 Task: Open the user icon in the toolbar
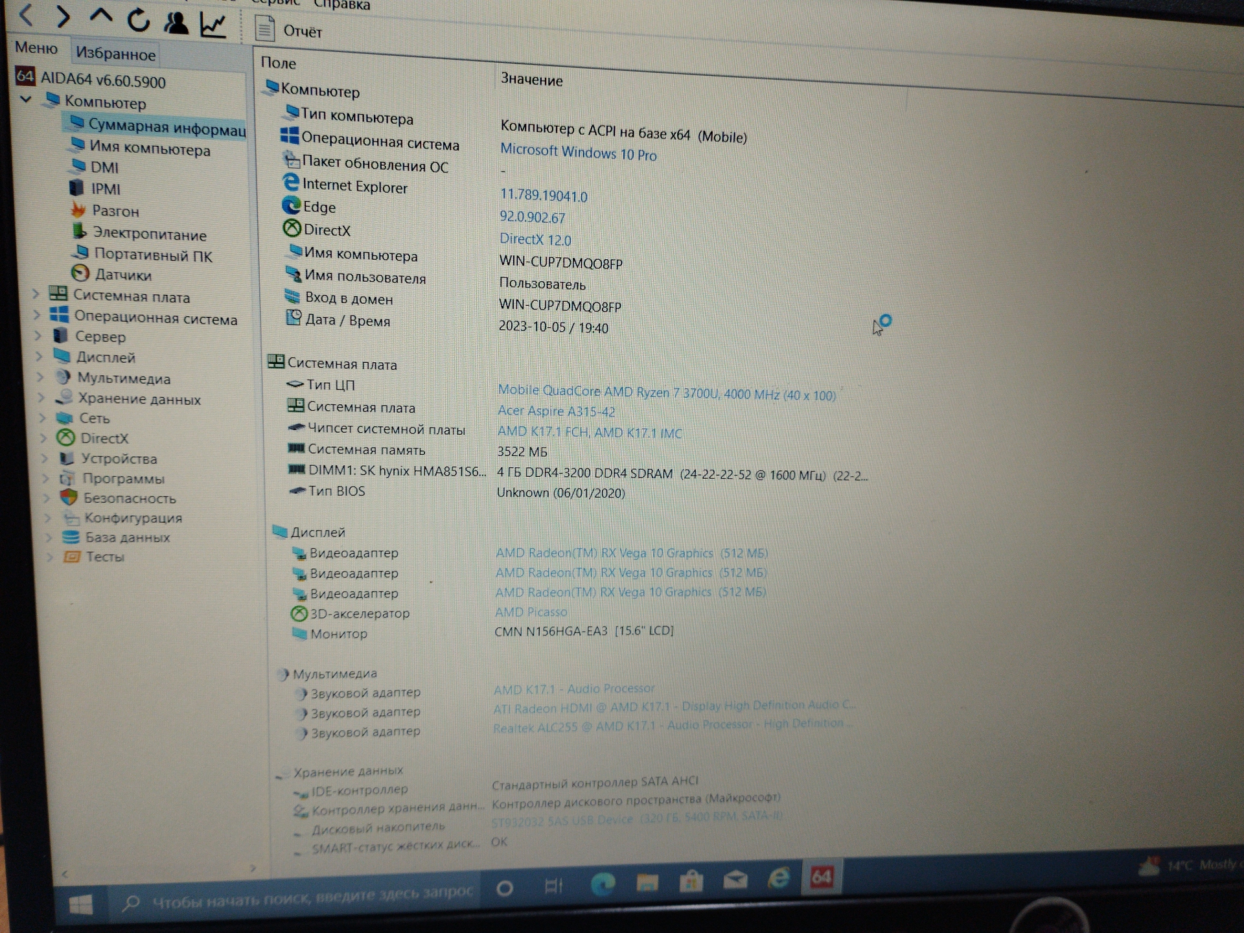point(176,23)
